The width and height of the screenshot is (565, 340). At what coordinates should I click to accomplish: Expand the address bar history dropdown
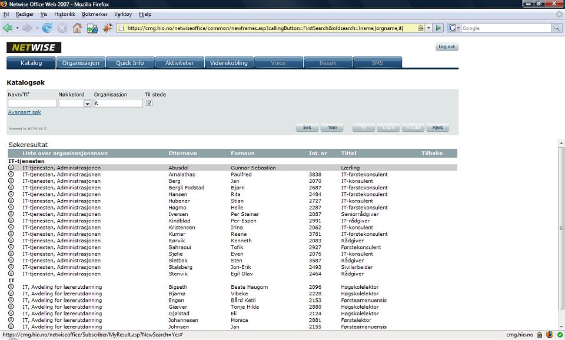429,28
